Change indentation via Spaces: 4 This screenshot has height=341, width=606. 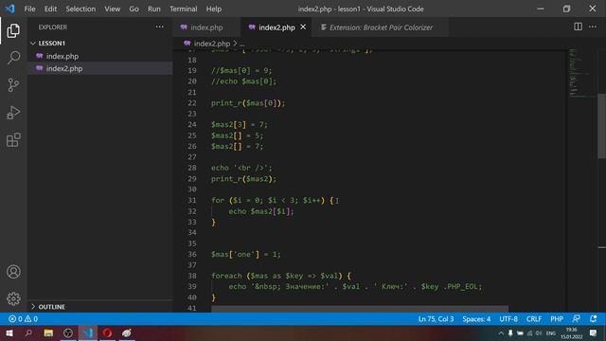click(x=476, y=319)
